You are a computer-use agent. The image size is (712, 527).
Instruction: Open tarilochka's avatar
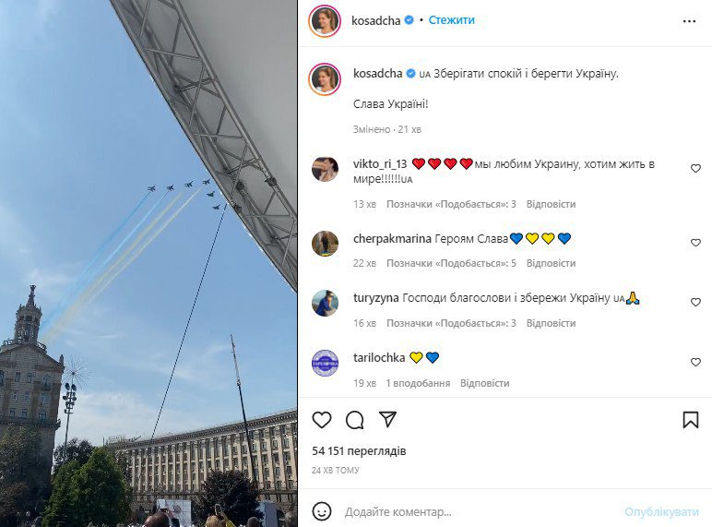click(x=326, y=363)
